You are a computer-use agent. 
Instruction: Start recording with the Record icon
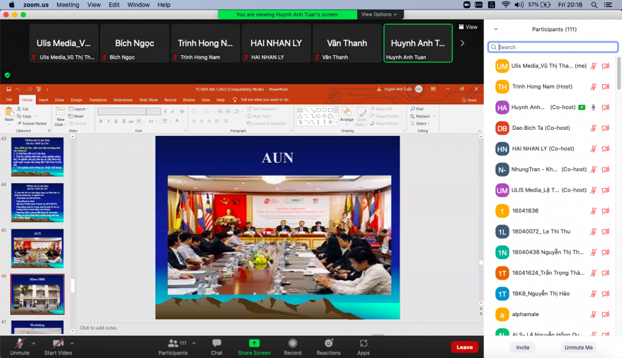pyautogui.click(x=292, y=343)
